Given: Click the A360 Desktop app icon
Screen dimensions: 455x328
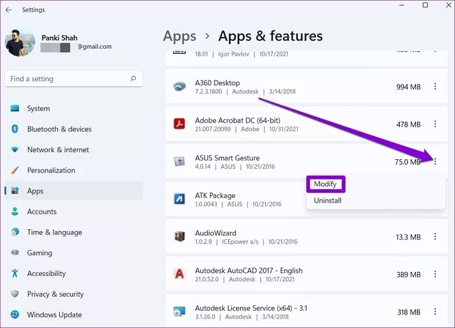Looking at the screenshot, I should coord(179,87).
